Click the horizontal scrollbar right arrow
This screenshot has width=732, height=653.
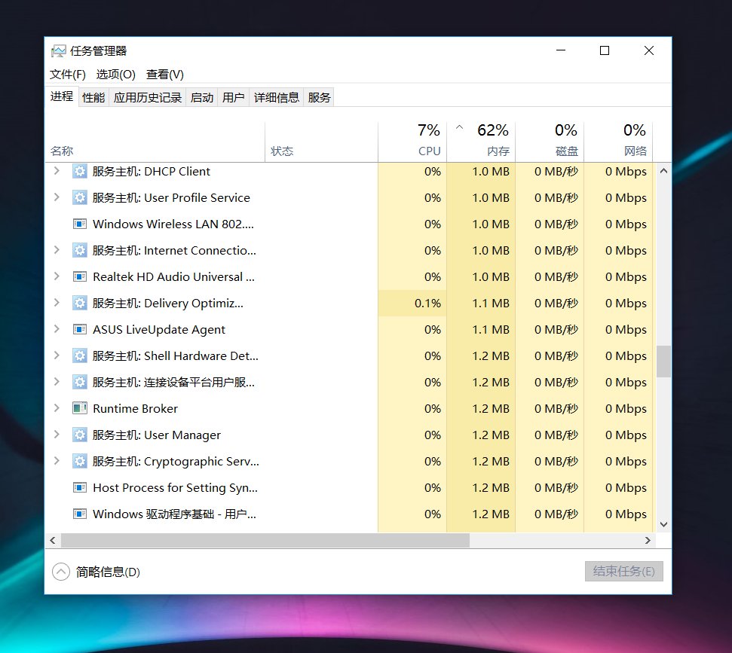point(648,540)
